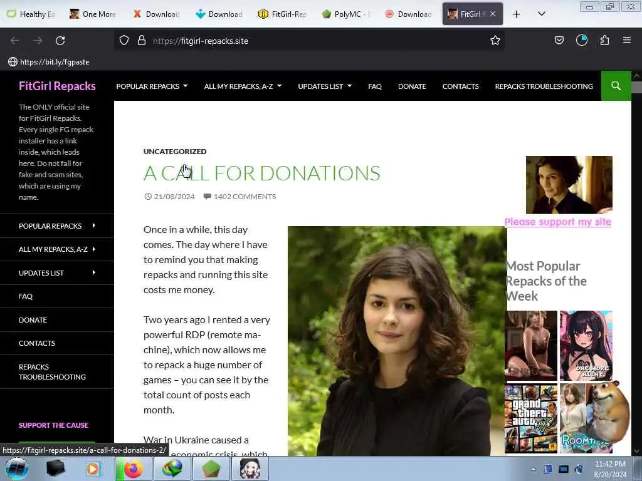Viewport: 642px width, 481px height.
Task: Open FAQ in the top navigation
Action: click(375, 86)
